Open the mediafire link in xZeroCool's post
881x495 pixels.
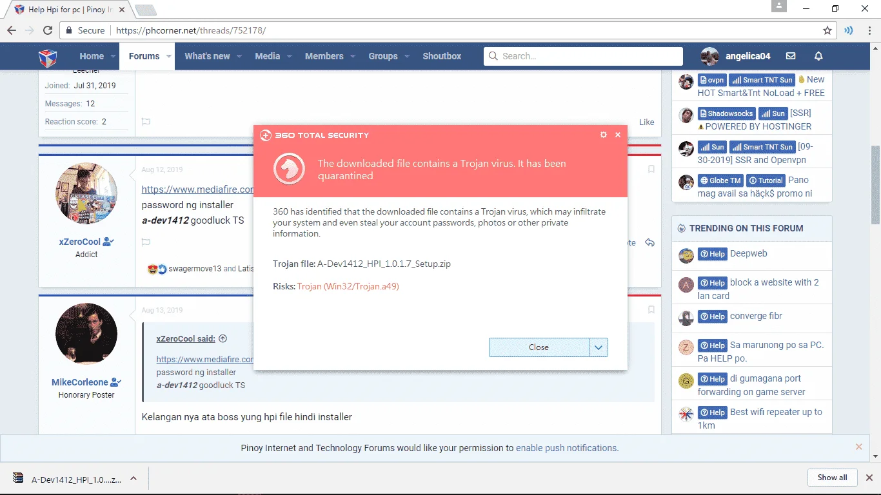point(197,189)
